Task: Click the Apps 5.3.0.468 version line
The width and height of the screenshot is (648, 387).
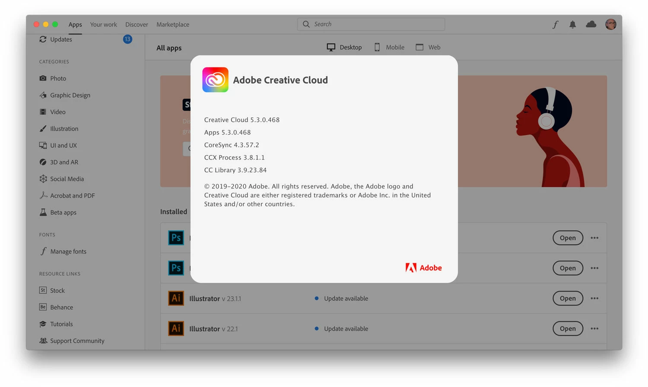Action: coord(227,132)
